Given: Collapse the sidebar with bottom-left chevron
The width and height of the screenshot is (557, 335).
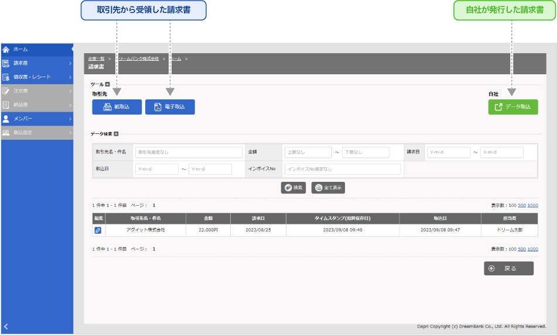Looking at the screenshot, I should (x=6, y=326).
